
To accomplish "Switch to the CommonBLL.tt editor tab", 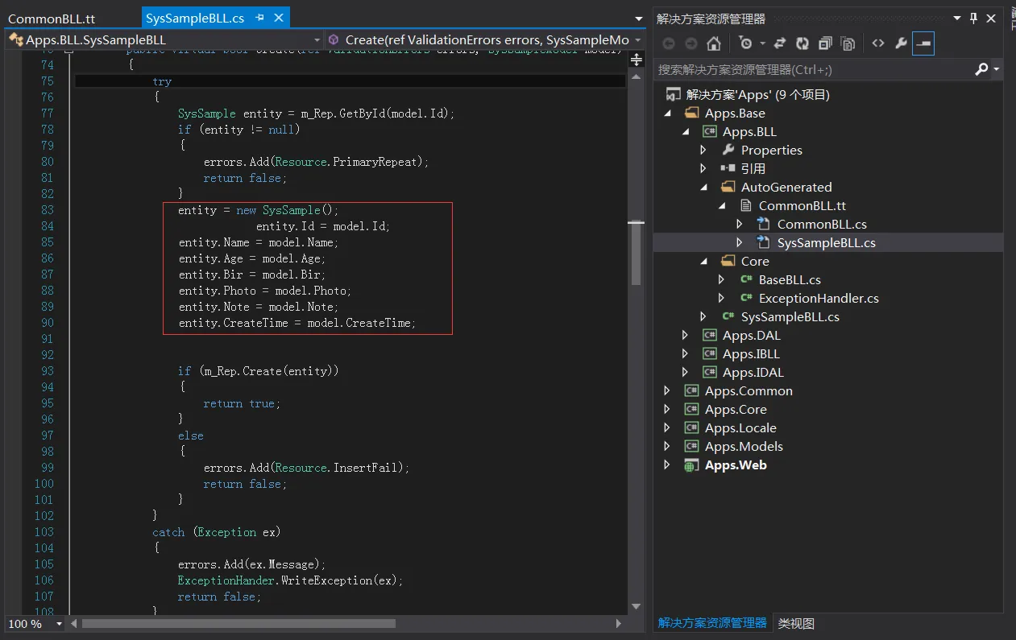I will [x=52, y=19].
